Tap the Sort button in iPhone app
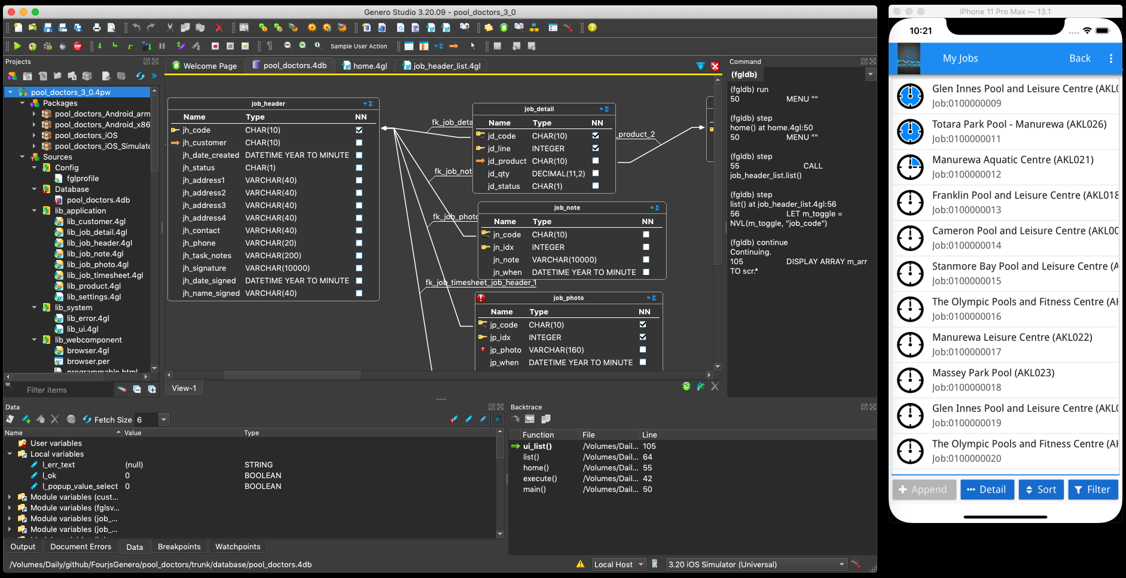The height and width of the screenshot is (578, 1126). [x=1041, y=490]
